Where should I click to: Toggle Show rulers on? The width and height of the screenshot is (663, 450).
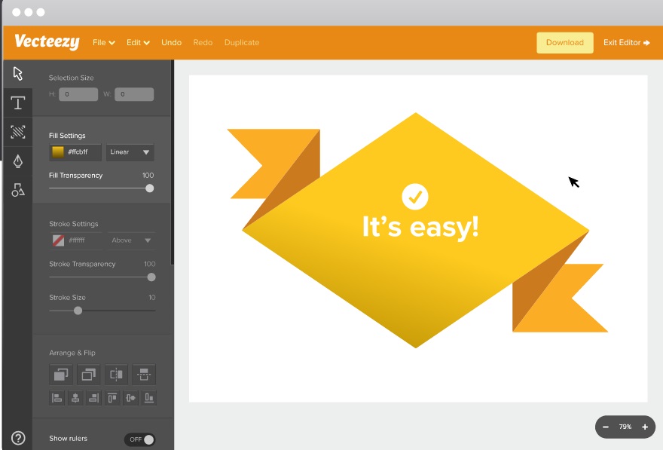point(140,439)
